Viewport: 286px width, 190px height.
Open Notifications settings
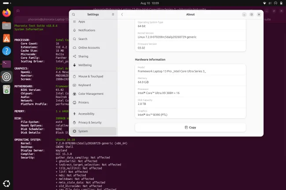point(93,30)
